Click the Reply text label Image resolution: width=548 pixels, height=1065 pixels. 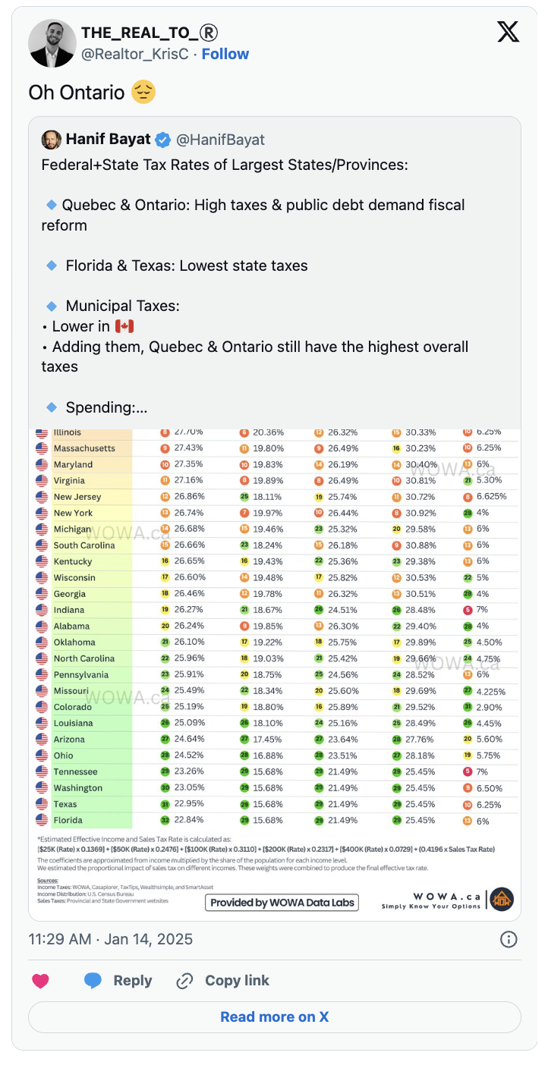click(x=133, y=981)
